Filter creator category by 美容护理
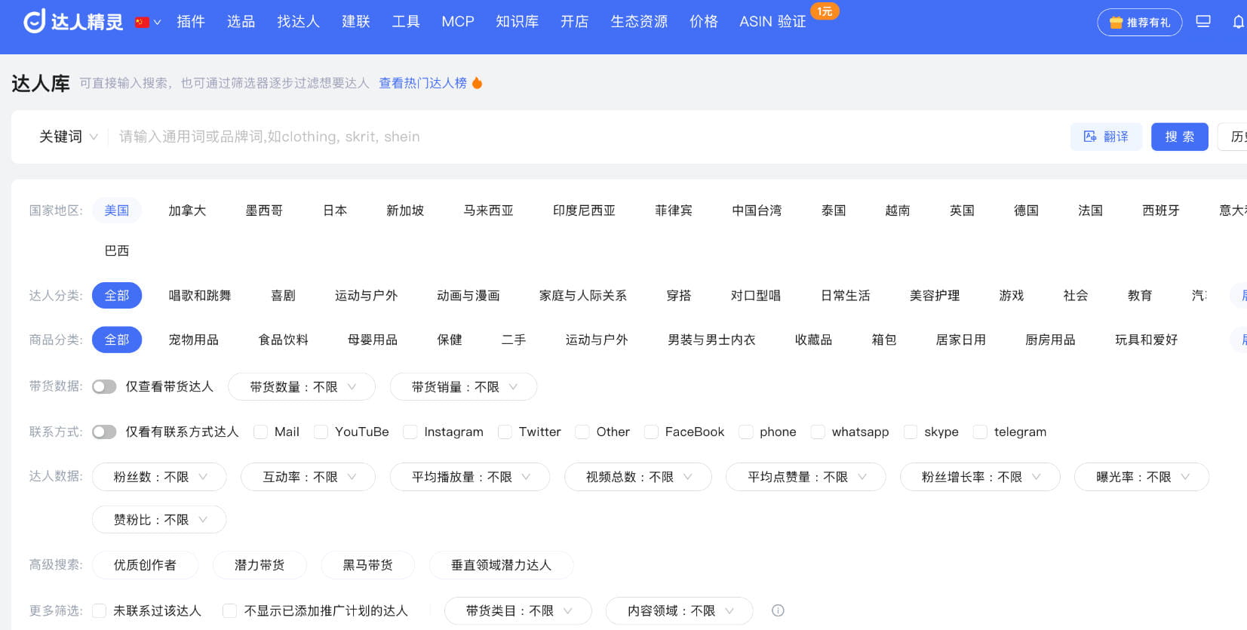This screenshot has width=1247, height=630. [x=935, y=296]
